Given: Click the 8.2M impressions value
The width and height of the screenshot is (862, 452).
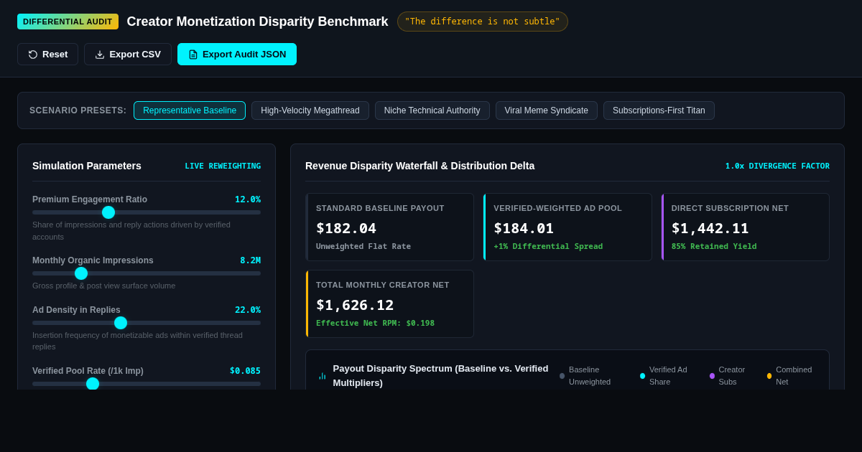Looking at the screenshot, I should [x=251, y=260].
